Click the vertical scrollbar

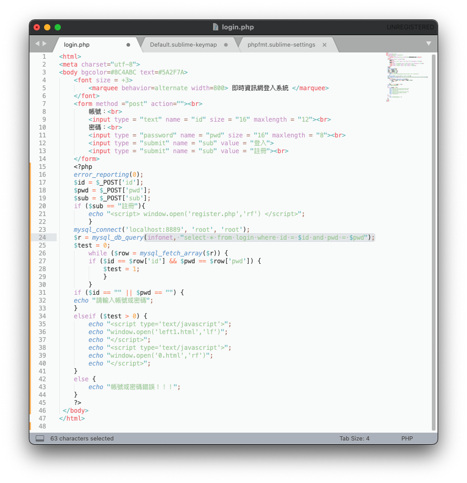click(434, 242)
